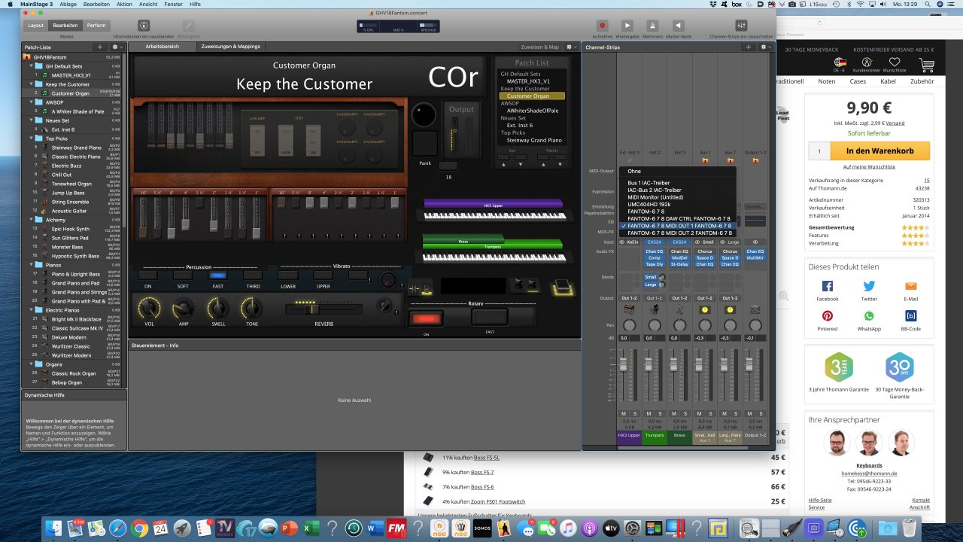The height and width of the screenshot is (542, 963).
Task: Choose FANTOM-6 7 8 MIDI OUT 2 entry
Action: point(678,233)
